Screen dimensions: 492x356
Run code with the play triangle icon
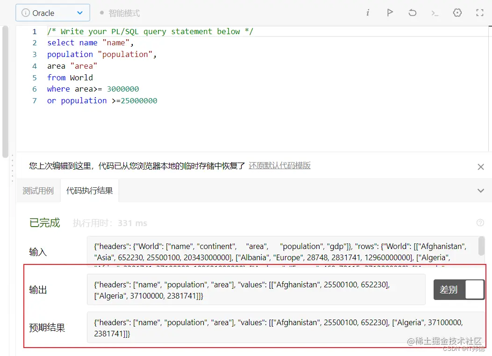[390, 13]
